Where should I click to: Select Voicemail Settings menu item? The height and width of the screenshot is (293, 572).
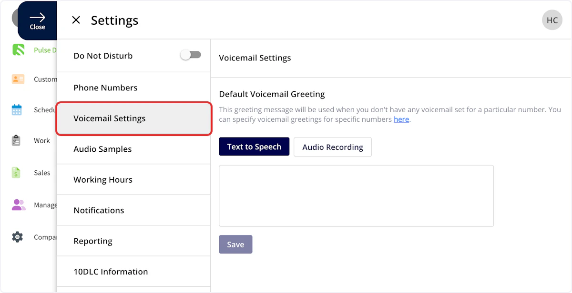tap(133, 118)
